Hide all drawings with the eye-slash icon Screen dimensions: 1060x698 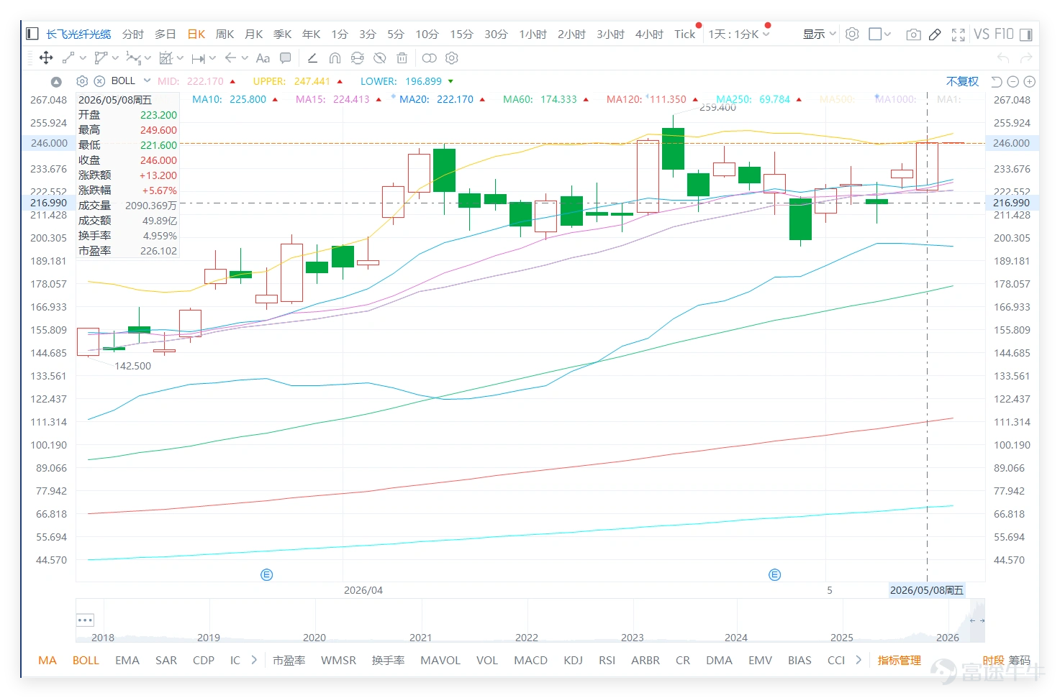point(380,58)
